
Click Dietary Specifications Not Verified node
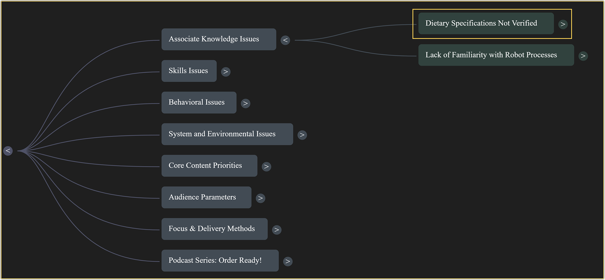click(x=486, y=24)
